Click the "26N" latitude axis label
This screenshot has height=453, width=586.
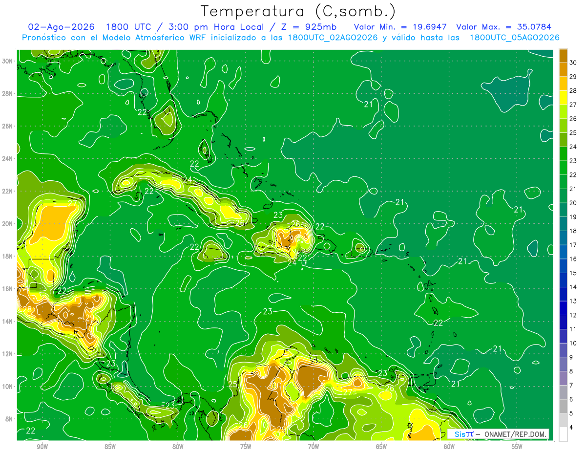[8, 126]
